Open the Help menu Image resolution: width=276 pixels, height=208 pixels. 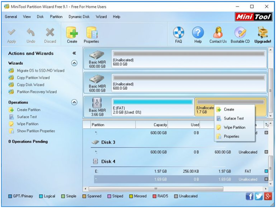point(117,17)
